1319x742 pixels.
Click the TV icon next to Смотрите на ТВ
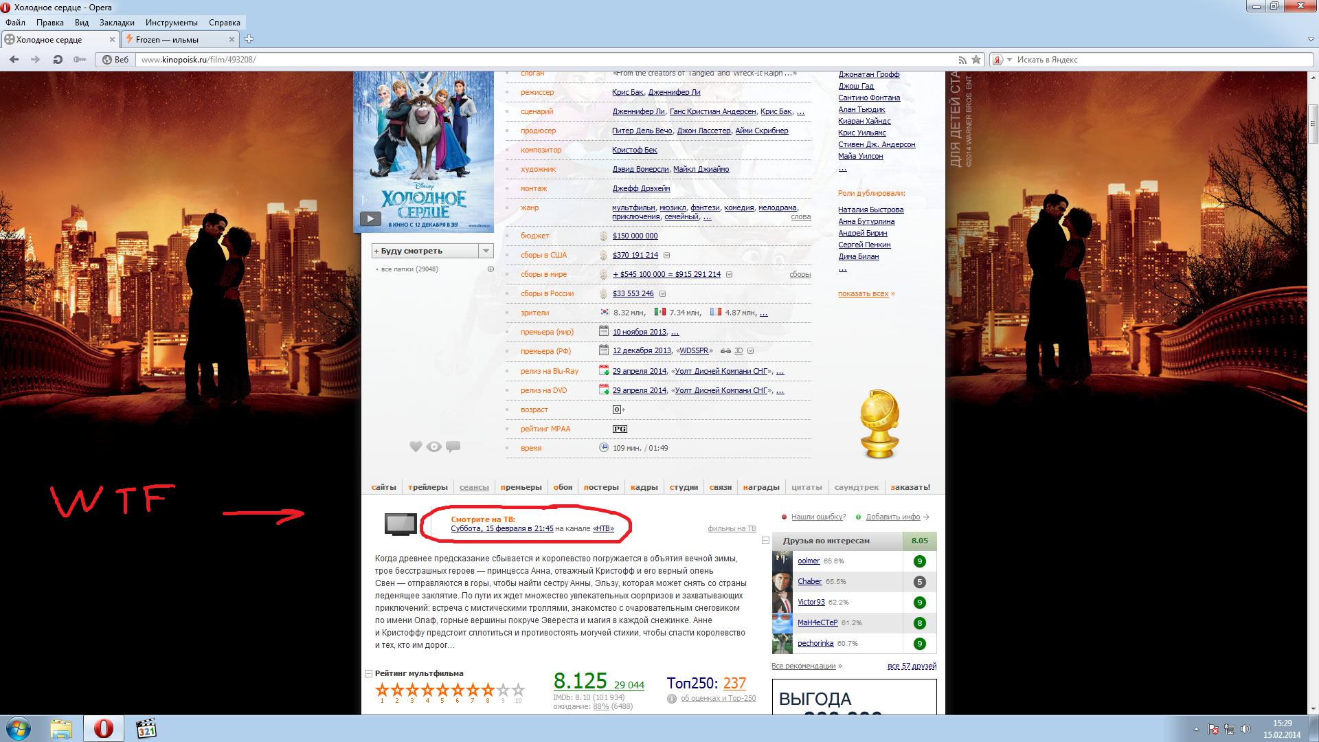pyautogui.click(x=401, y=524)
